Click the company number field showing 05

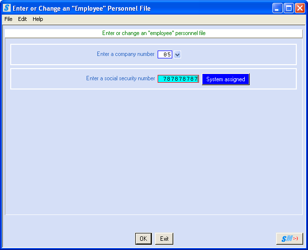coord(165,54)
